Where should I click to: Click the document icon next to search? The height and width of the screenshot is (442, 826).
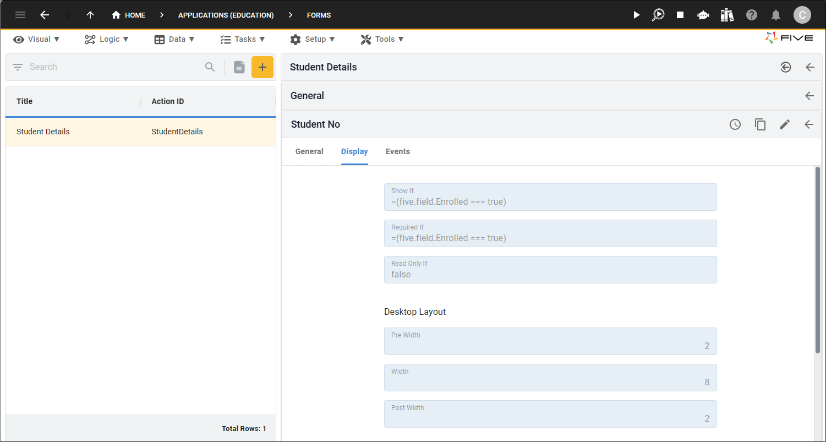(x=239, y=67)
